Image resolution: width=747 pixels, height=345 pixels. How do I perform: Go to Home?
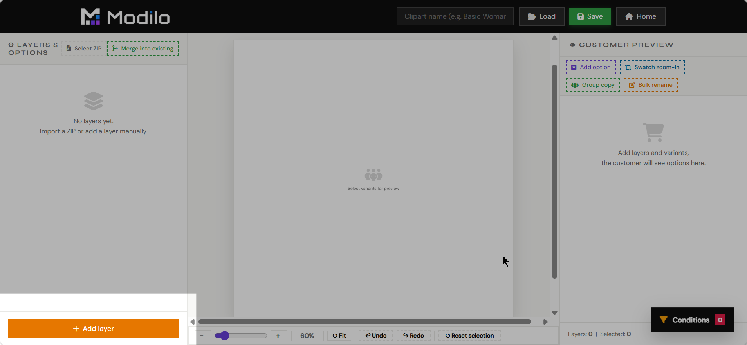(641, 16)
